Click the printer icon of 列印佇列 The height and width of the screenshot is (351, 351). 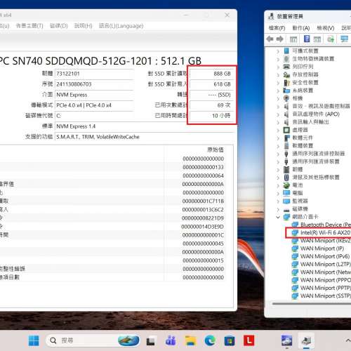pos(286,67)
